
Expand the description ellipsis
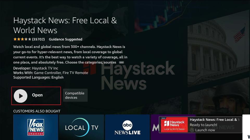tap(122, 62)
